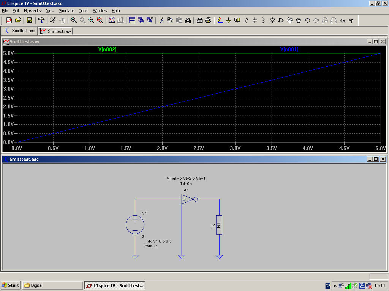Click the Run simulation icon
389x291 pixels.
pyautogui.click(x=53, y=20)
